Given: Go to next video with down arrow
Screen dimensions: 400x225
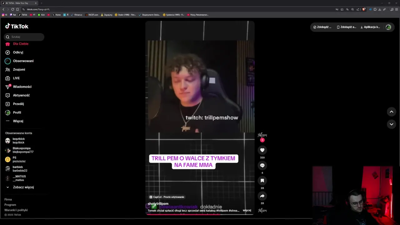Looking at the screenshot, I should pos(391,124).
